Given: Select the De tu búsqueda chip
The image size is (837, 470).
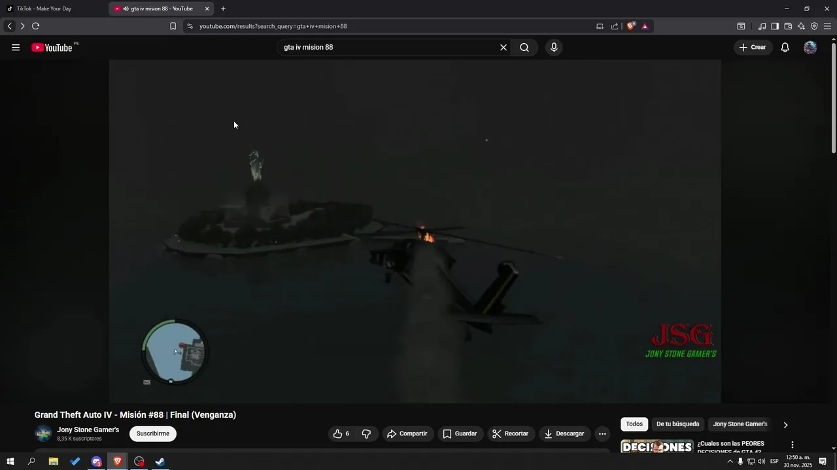Looking at the screenshot, I should tap(677, 424).
